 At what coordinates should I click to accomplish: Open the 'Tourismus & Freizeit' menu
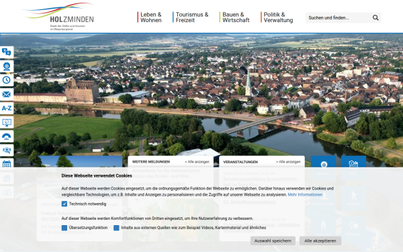click(x=191, y=17)
